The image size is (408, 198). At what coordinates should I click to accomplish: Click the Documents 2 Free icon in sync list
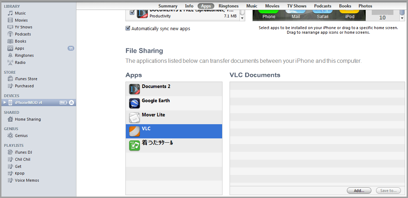click(x=142, y=14)
